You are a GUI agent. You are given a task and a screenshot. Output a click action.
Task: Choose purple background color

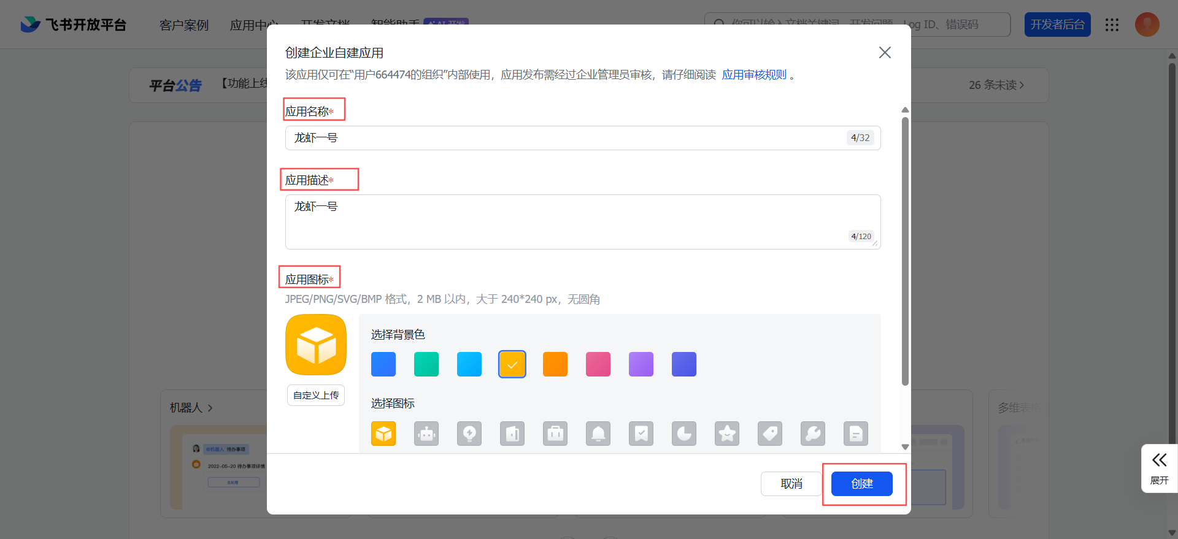tap(641, 364)
